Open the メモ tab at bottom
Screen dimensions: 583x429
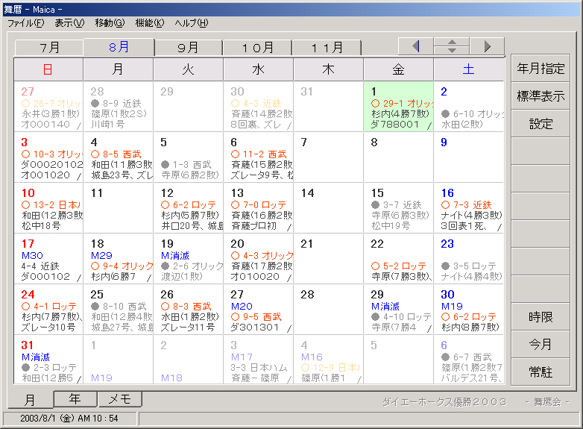pos(119,399)
